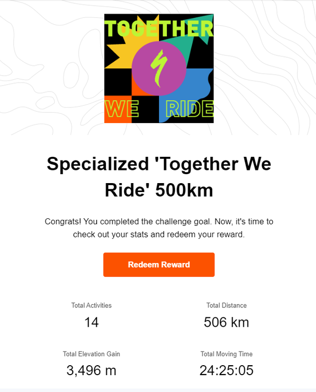The image size is (316, 392).
Task: Select the activities count of 14
Action: (x=92, y=322)
